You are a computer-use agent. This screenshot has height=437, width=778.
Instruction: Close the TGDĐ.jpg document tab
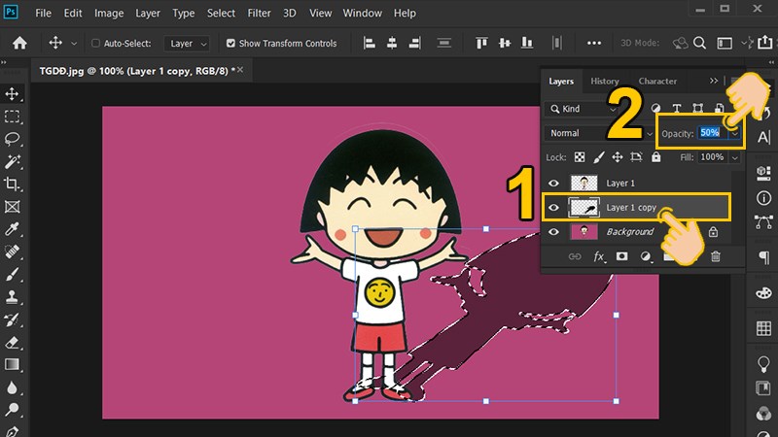click(240, 70)
